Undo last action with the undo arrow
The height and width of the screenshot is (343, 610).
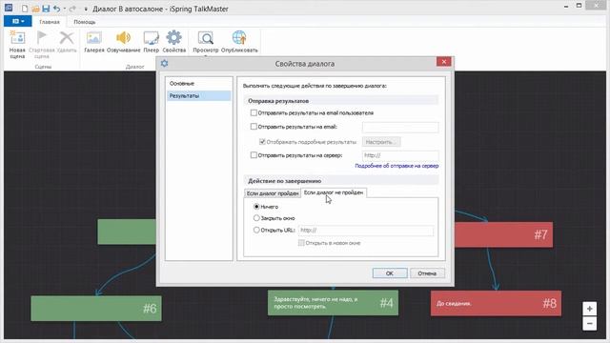(x=57, y=9)
